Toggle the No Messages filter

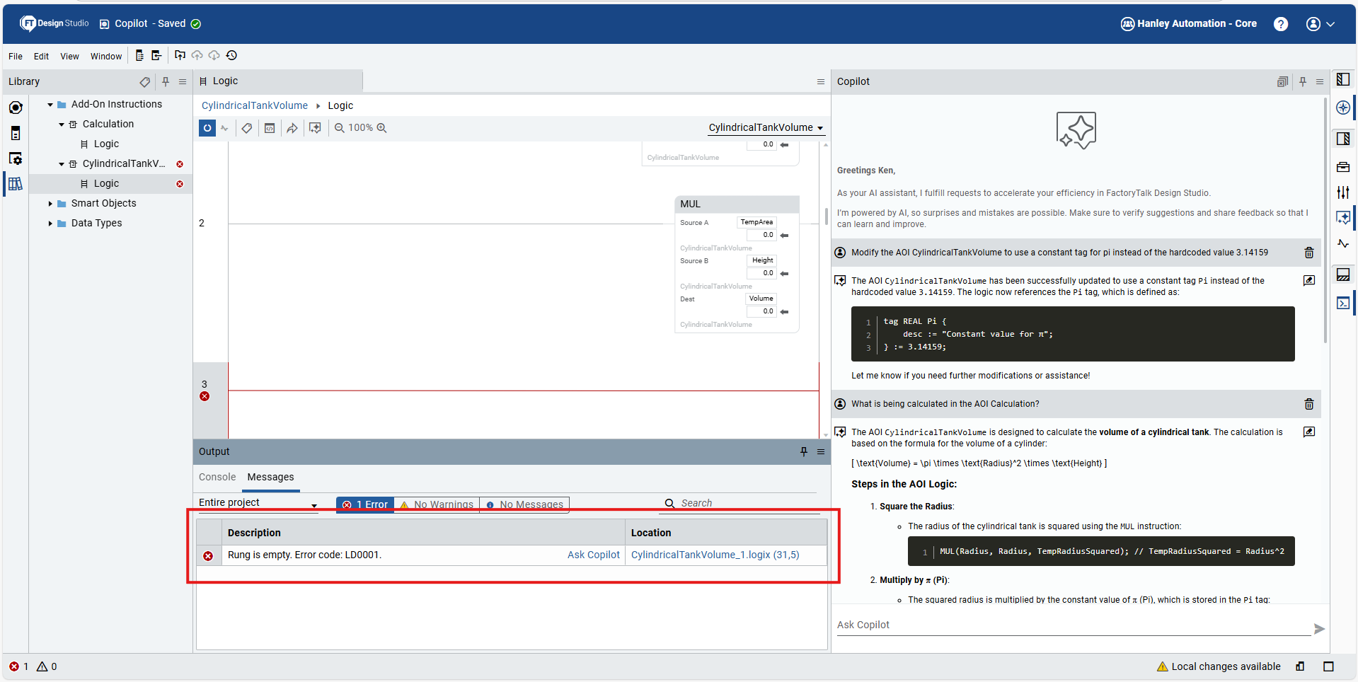point(524,504)
